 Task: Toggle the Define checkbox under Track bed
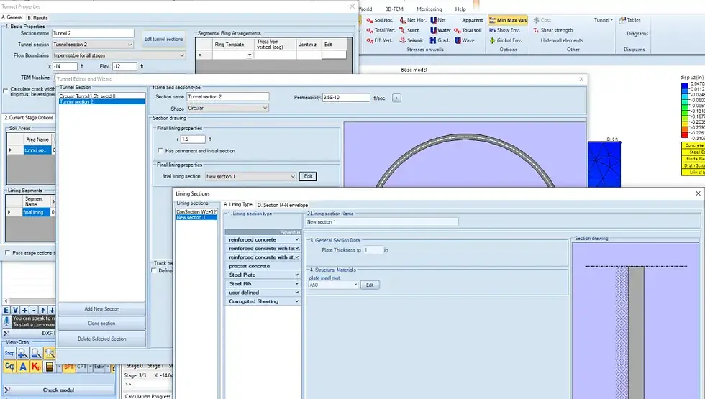tap(154, 270)
